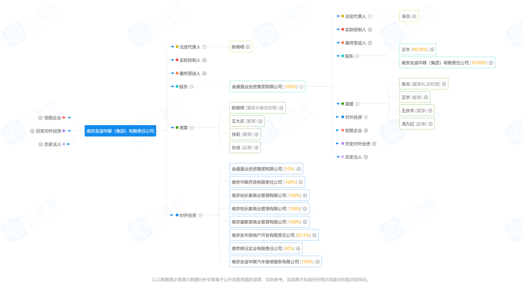Image resolution: width=523 pixels, height=288 pixels.
Task: Expand the 最终受益人 branch of the root company
Action: (x=204, y=73)
